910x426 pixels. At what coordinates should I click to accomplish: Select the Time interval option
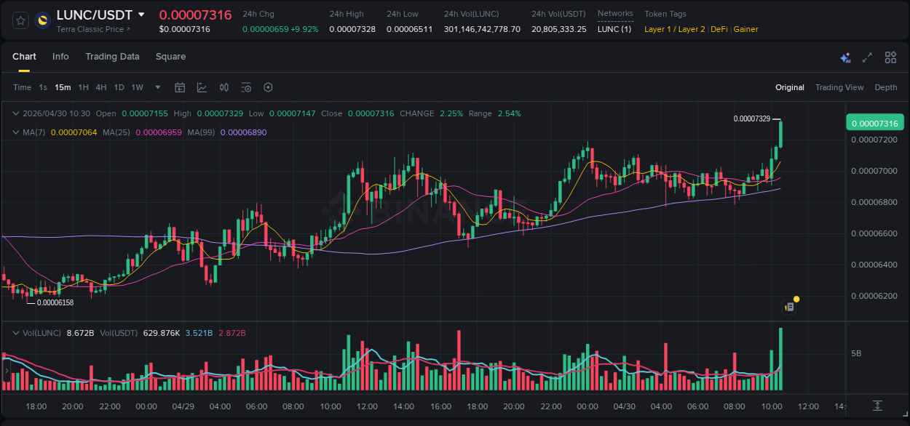22,87
